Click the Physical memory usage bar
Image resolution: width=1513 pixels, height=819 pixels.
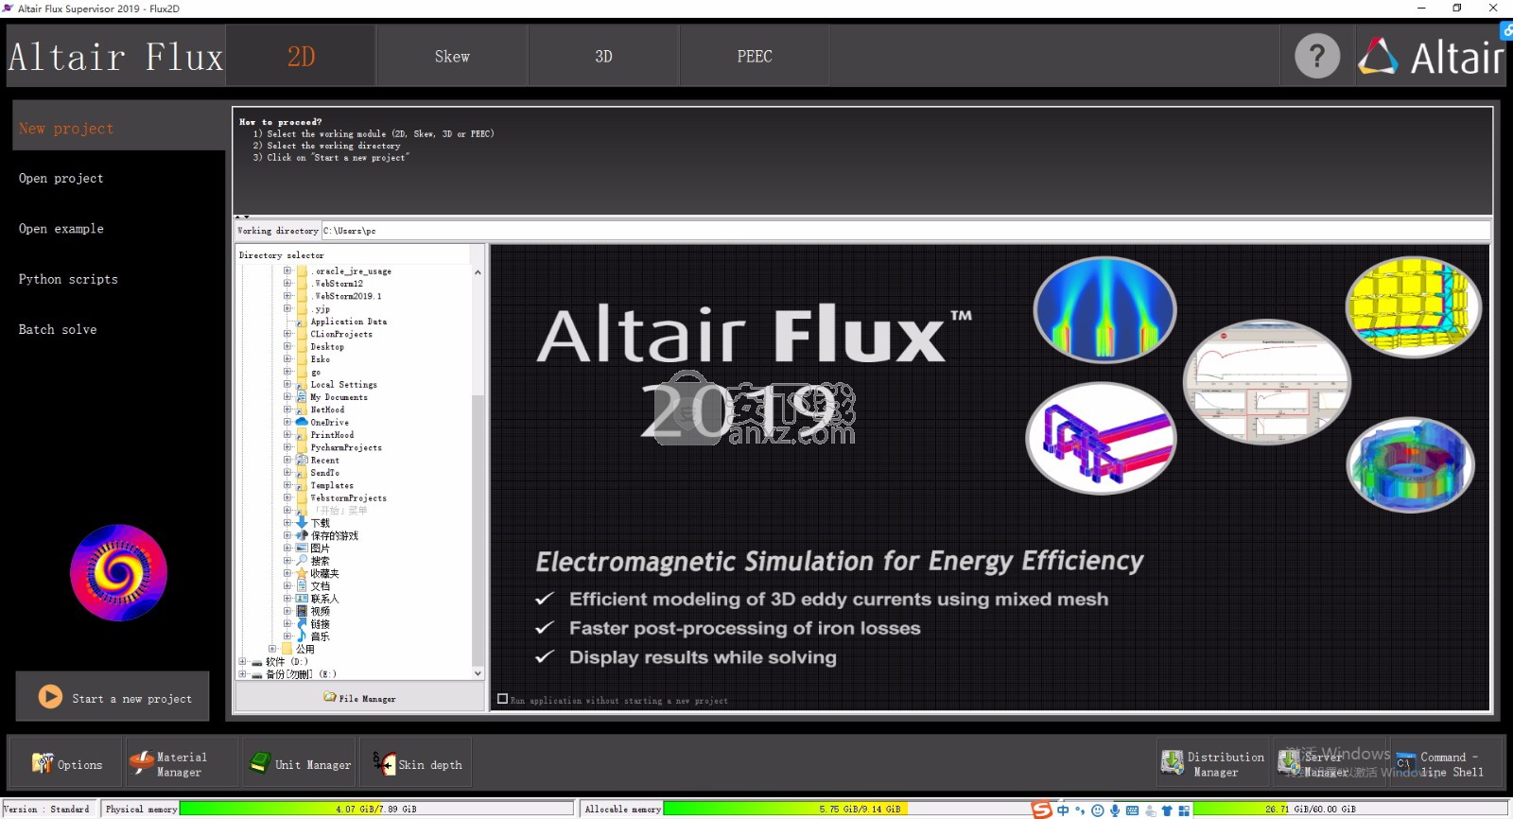376,809
